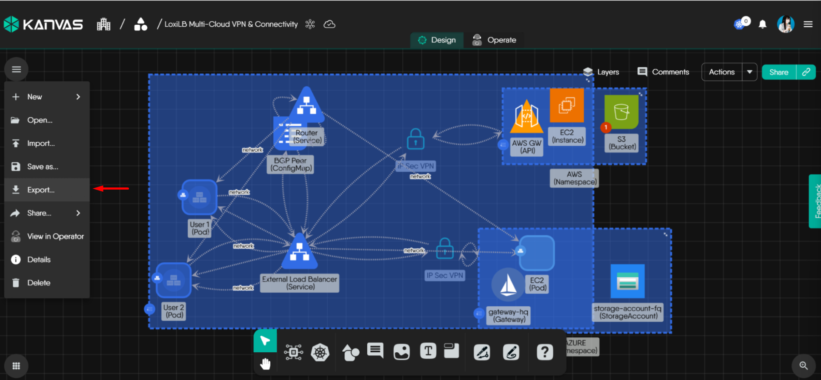821x380 pixels.
Task: Activate the hand pan tool
Action: coord(265,364)
